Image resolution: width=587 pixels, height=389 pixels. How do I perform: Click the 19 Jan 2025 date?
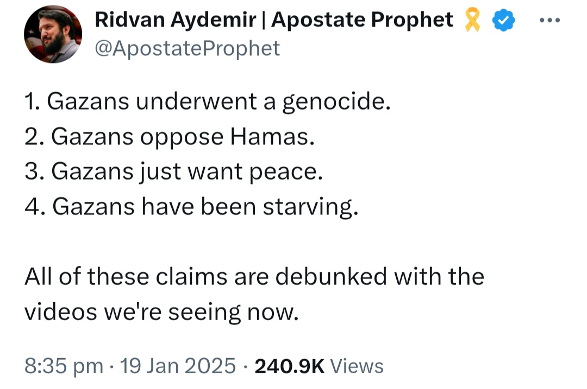(178, 366)
